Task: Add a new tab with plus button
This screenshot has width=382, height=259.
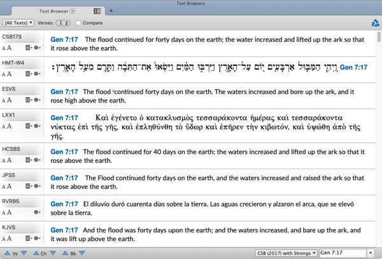Action: click(x=111, y=11)
